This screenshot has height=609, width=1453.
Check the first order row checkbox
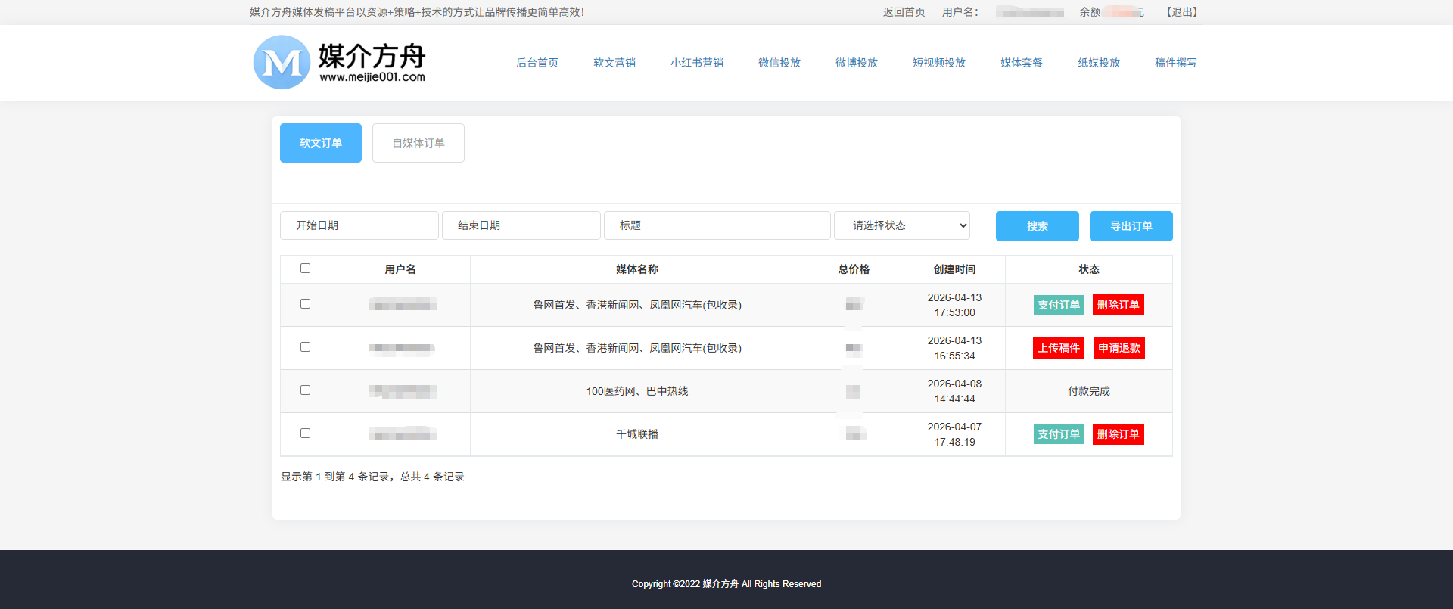305,304
